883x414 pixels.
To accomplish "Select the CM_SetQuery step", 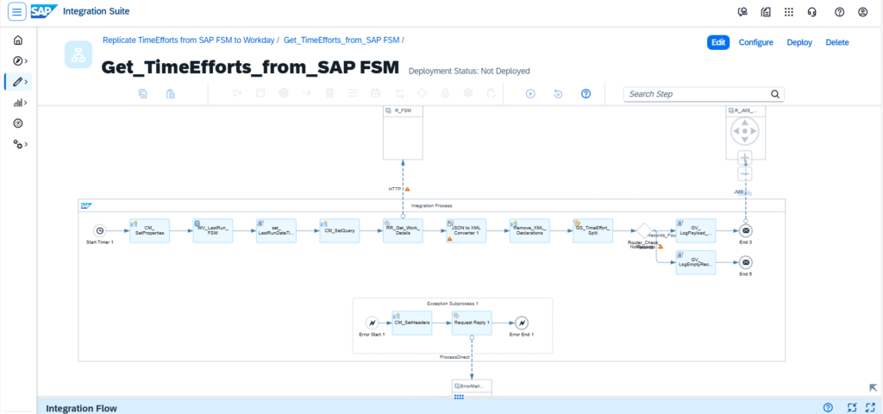I will [340, 230].
